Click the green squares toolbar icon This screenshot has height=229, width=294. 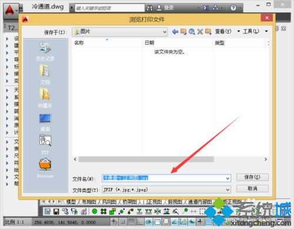click(x=112, y=211)
